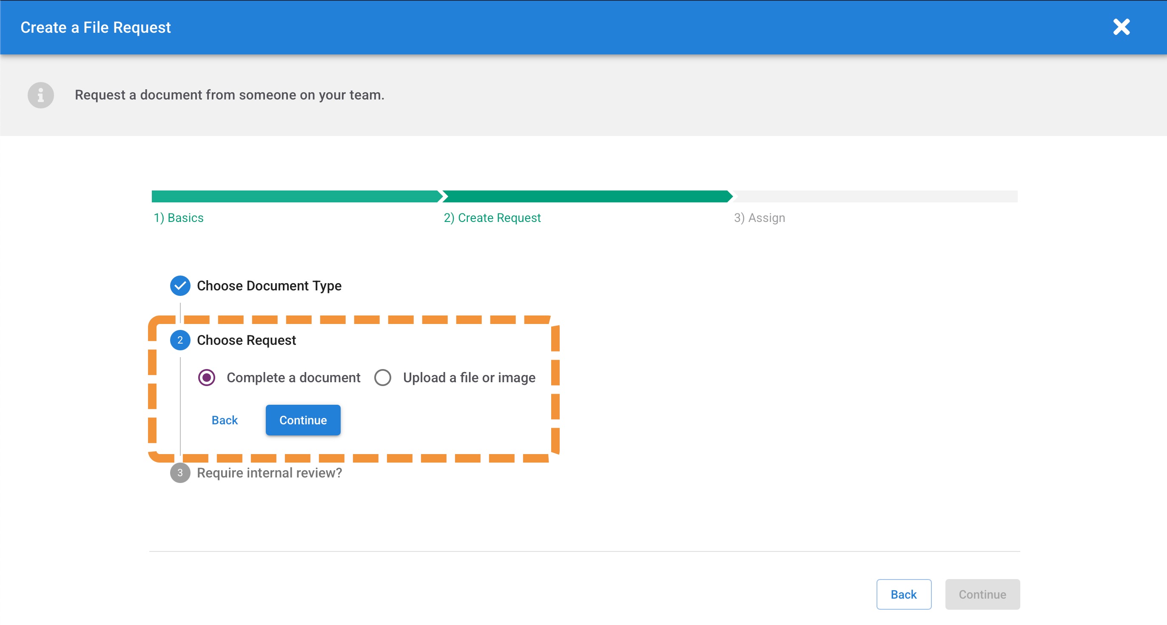Close the Create a File Request dialog
Screen dimensions: 1167x625
pos(1121,27)
